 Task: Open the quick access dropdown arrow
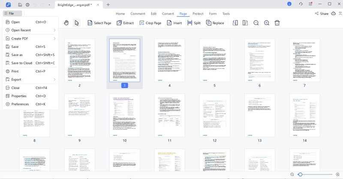tap(49, 5)
